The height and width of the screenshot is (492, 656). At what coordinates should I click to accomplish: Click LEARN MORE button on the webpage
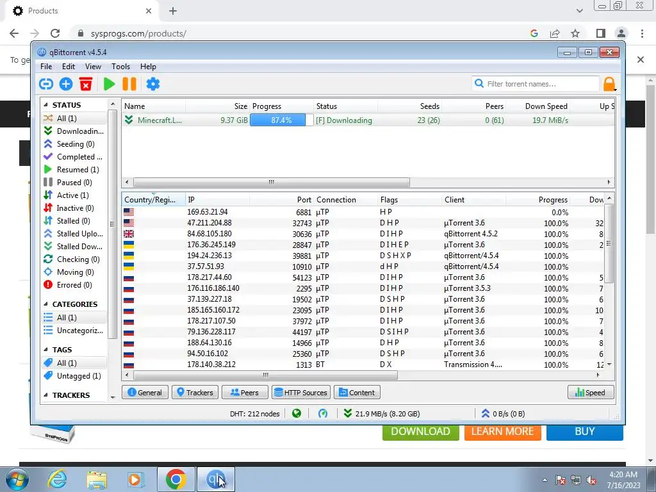502,432
